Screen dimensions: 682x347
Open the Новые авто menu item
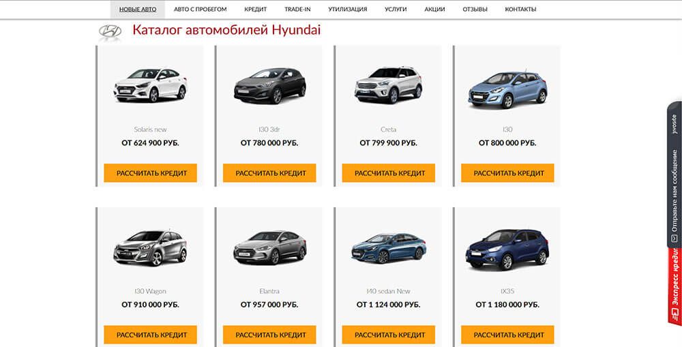[x=138, y=10]
